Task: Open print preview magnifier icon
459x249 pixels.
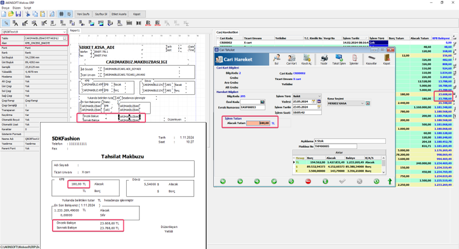Action: coord(52,14)
